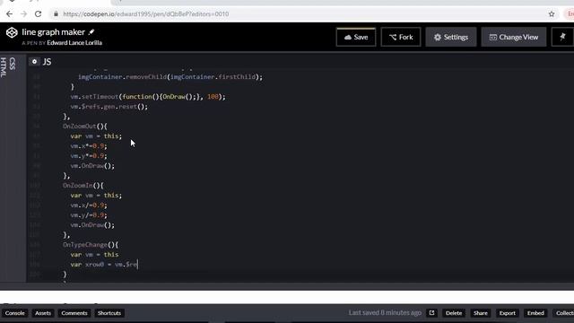
Task: Add pen to a Collection
Action: click(563, 313)
